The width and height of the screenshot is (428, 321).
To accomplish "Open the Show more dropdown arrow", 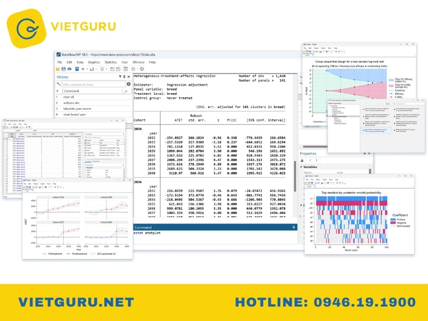I will pos(137,70).
